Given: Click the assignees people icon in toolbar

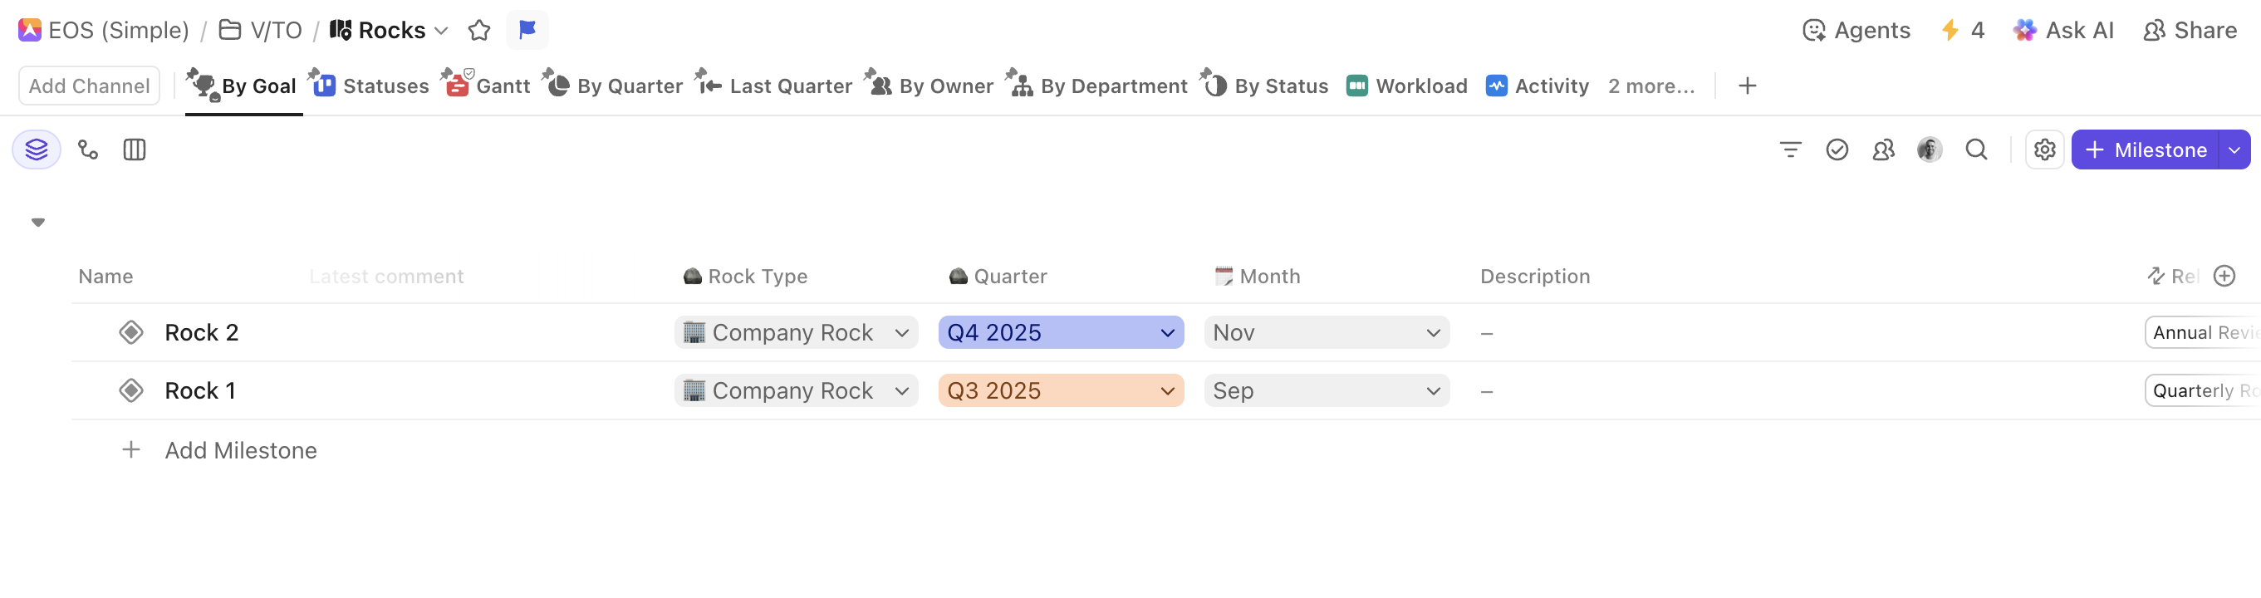Looking at the screenshot, I should (x=1883, y=150).
